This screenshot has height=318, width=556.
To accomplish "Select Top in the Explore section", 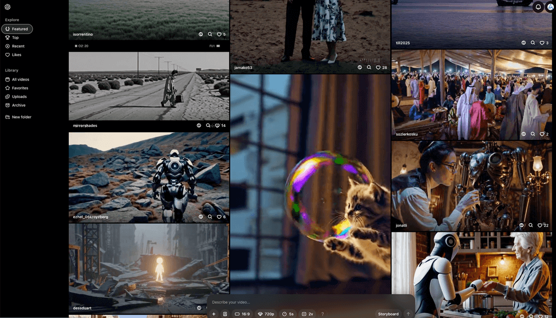I will coord(15,38).
